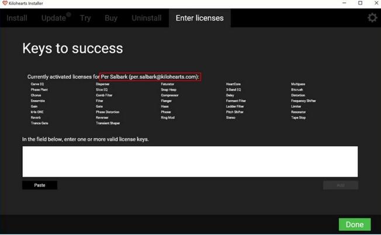
Task: Switch to the Install tab
Action: tap(17, 18)
